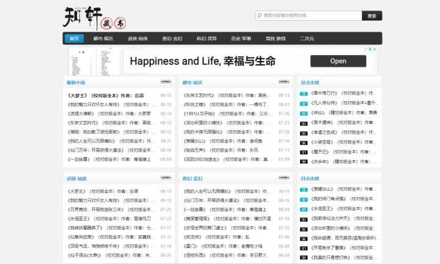Open 《一剑独尊》 in the 最新小说 list
This screenshot has height=264, width=440.
[109, 159]
